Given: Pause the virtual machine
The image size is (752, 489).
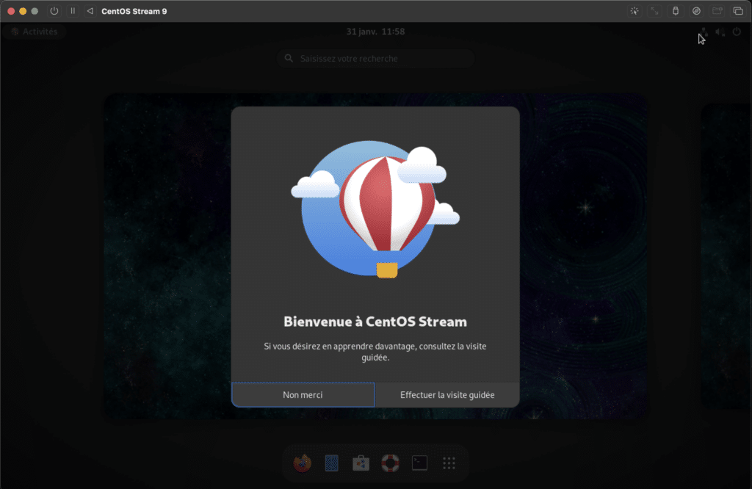Looking at the screenshot, I should pyautogui.click(x=73, y=11).
